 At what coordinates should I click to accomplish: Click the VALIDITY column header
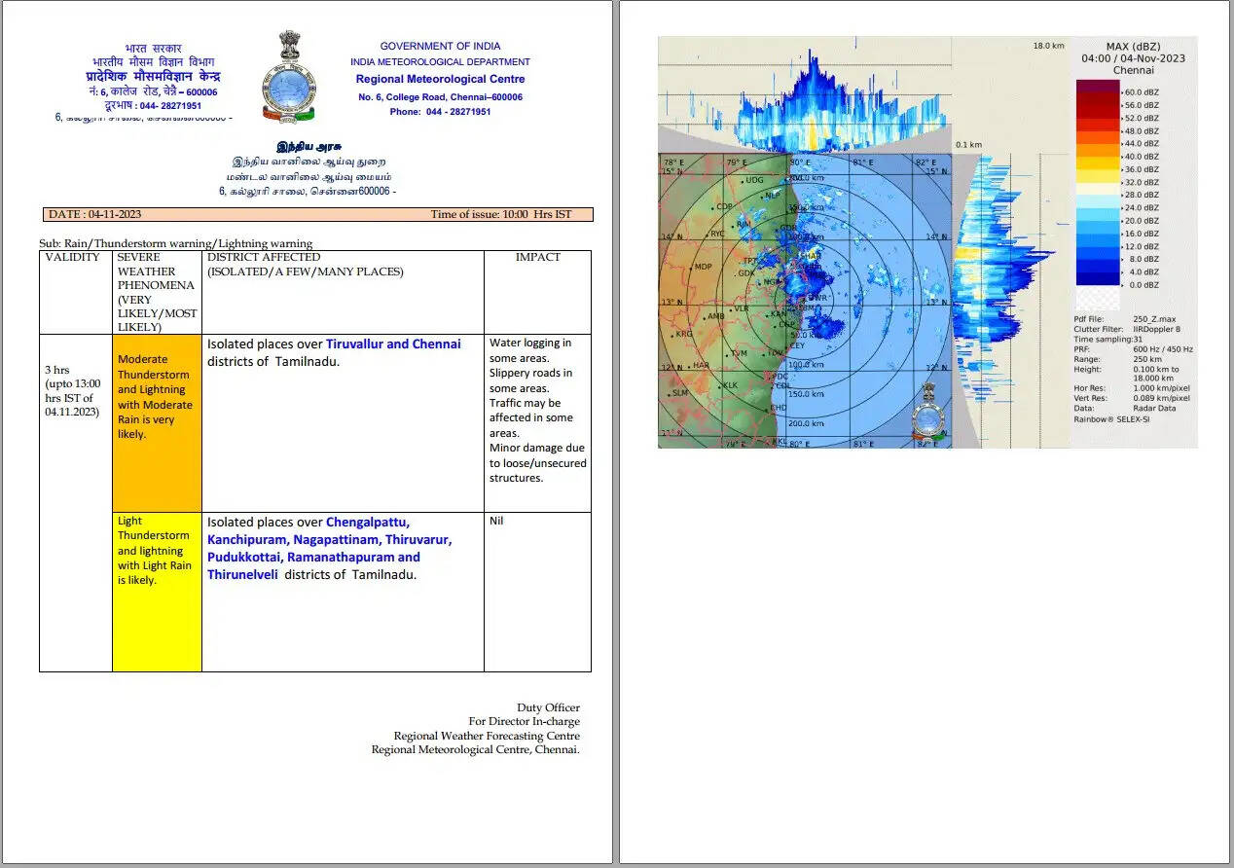tap(74, 257)
